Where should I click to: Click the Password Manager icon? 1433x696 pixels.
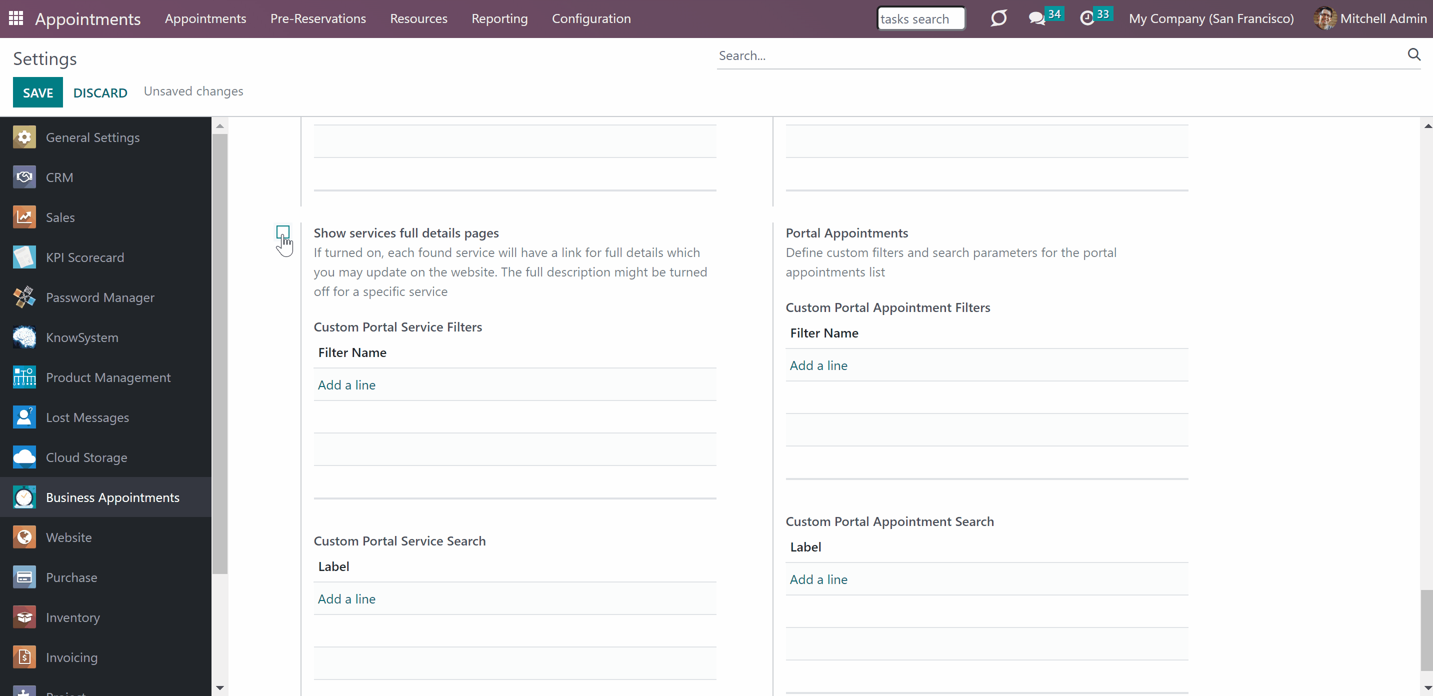click(x=24, y=297)
